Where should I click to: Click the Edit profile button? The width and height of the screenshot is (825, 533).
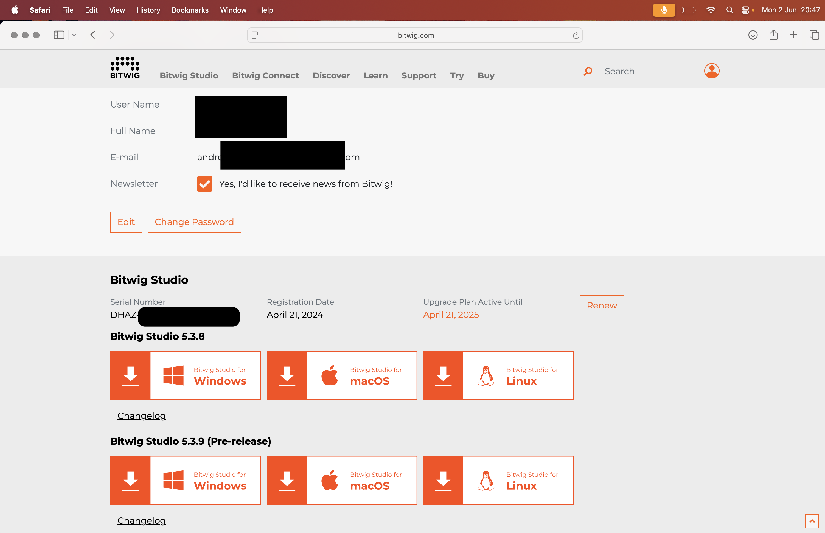pyautogui.click(x=126, y=222)
